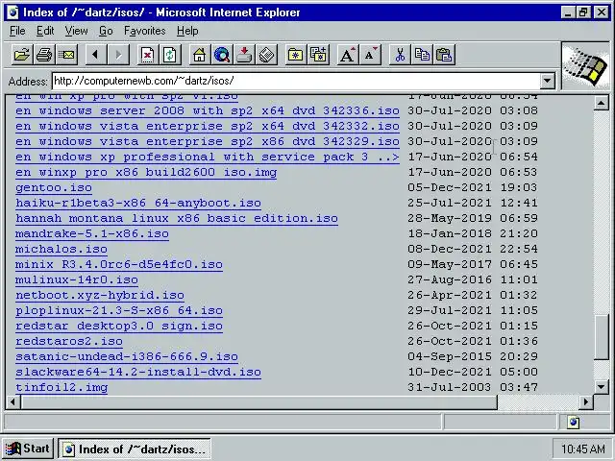Increase font size with larger A icon
This screenshot has height=461, width=615.
click(x=348, y=55)
